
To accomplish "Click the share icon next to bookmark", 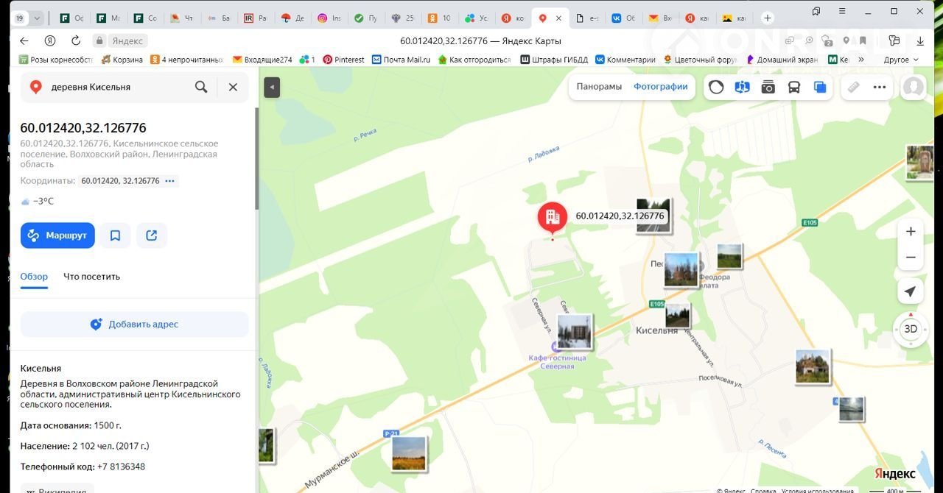I will click(152, 235).
